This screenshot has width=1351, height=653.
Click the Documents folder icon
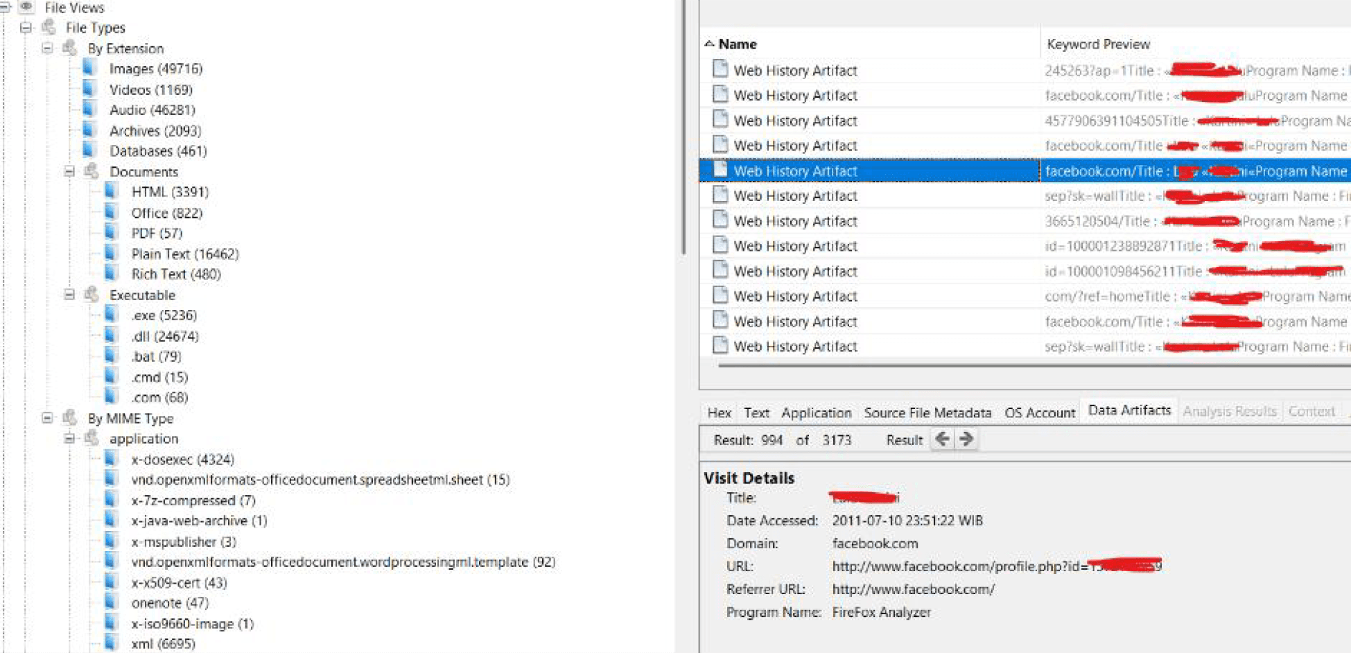point(91,171)
